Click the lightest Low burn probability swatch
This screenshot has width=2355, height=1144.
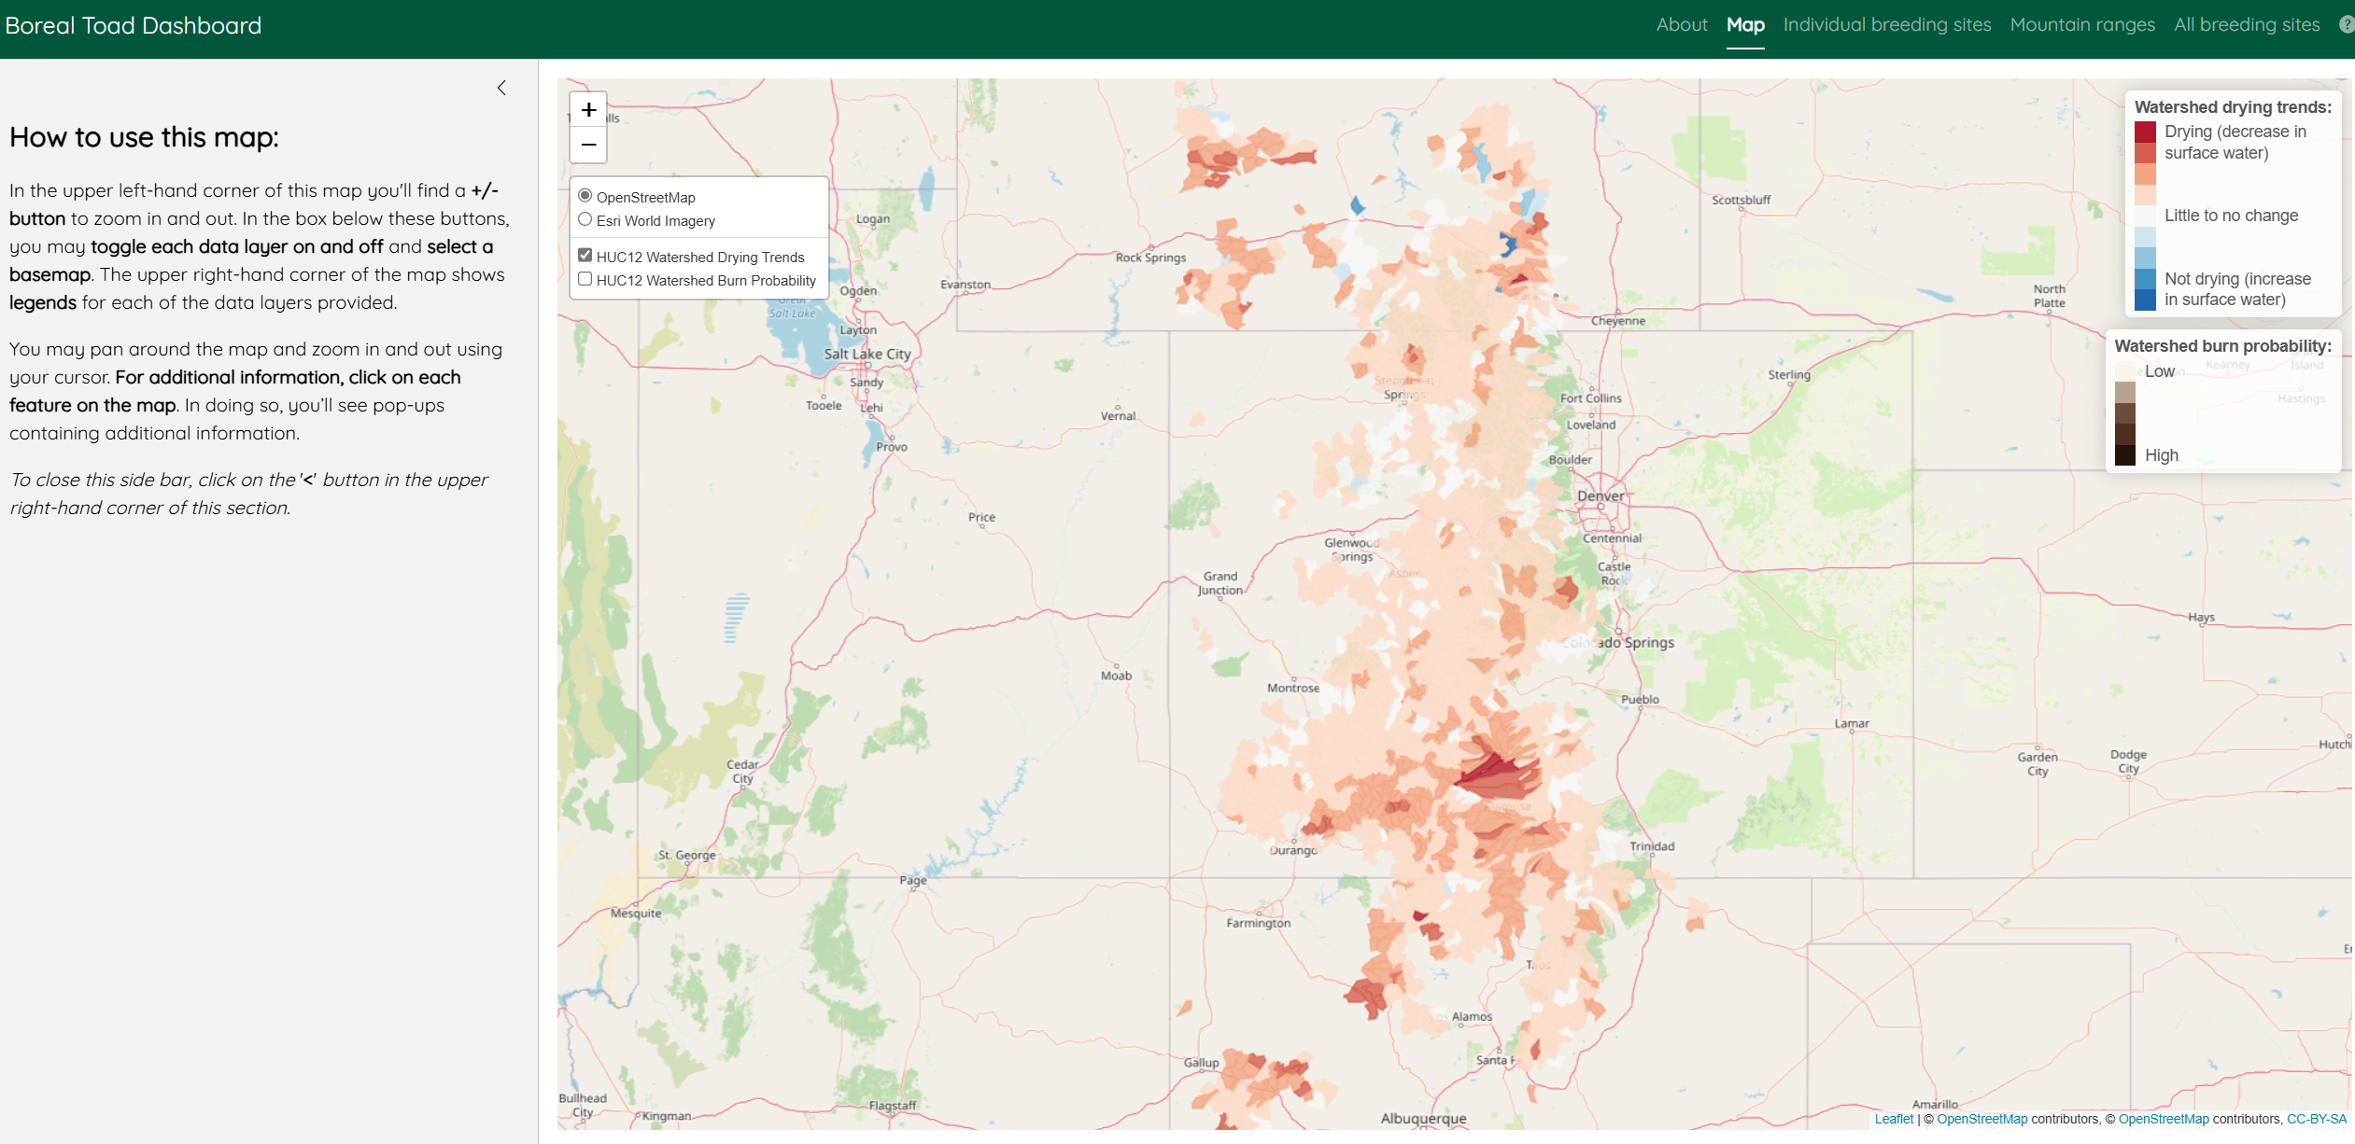click(2125, 370)
